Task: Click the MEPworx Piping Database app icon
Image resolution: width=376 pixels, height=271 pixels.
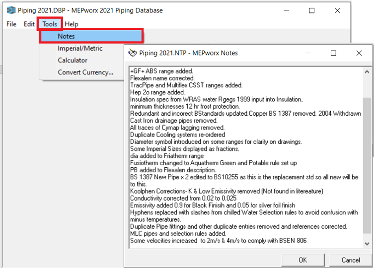Action: 11,10
